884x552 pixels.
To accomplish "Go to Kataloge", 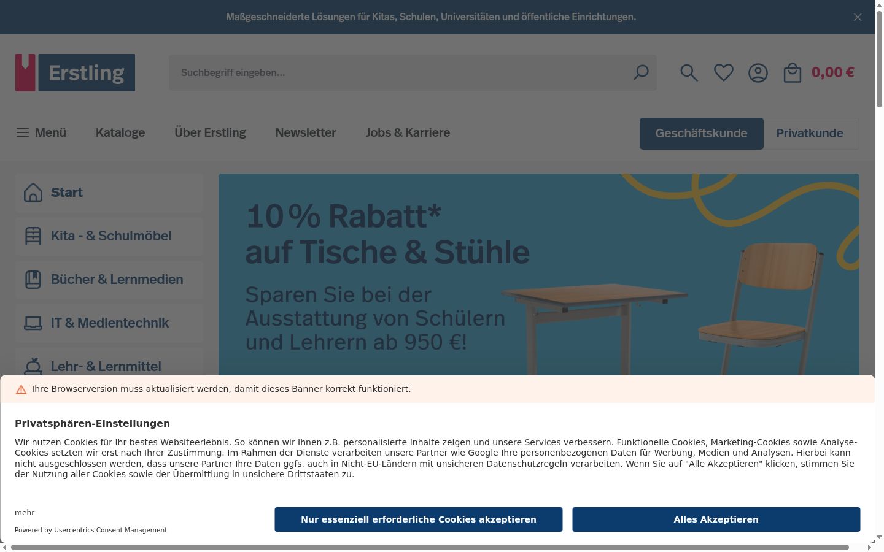I will click(x=120, y=132).
